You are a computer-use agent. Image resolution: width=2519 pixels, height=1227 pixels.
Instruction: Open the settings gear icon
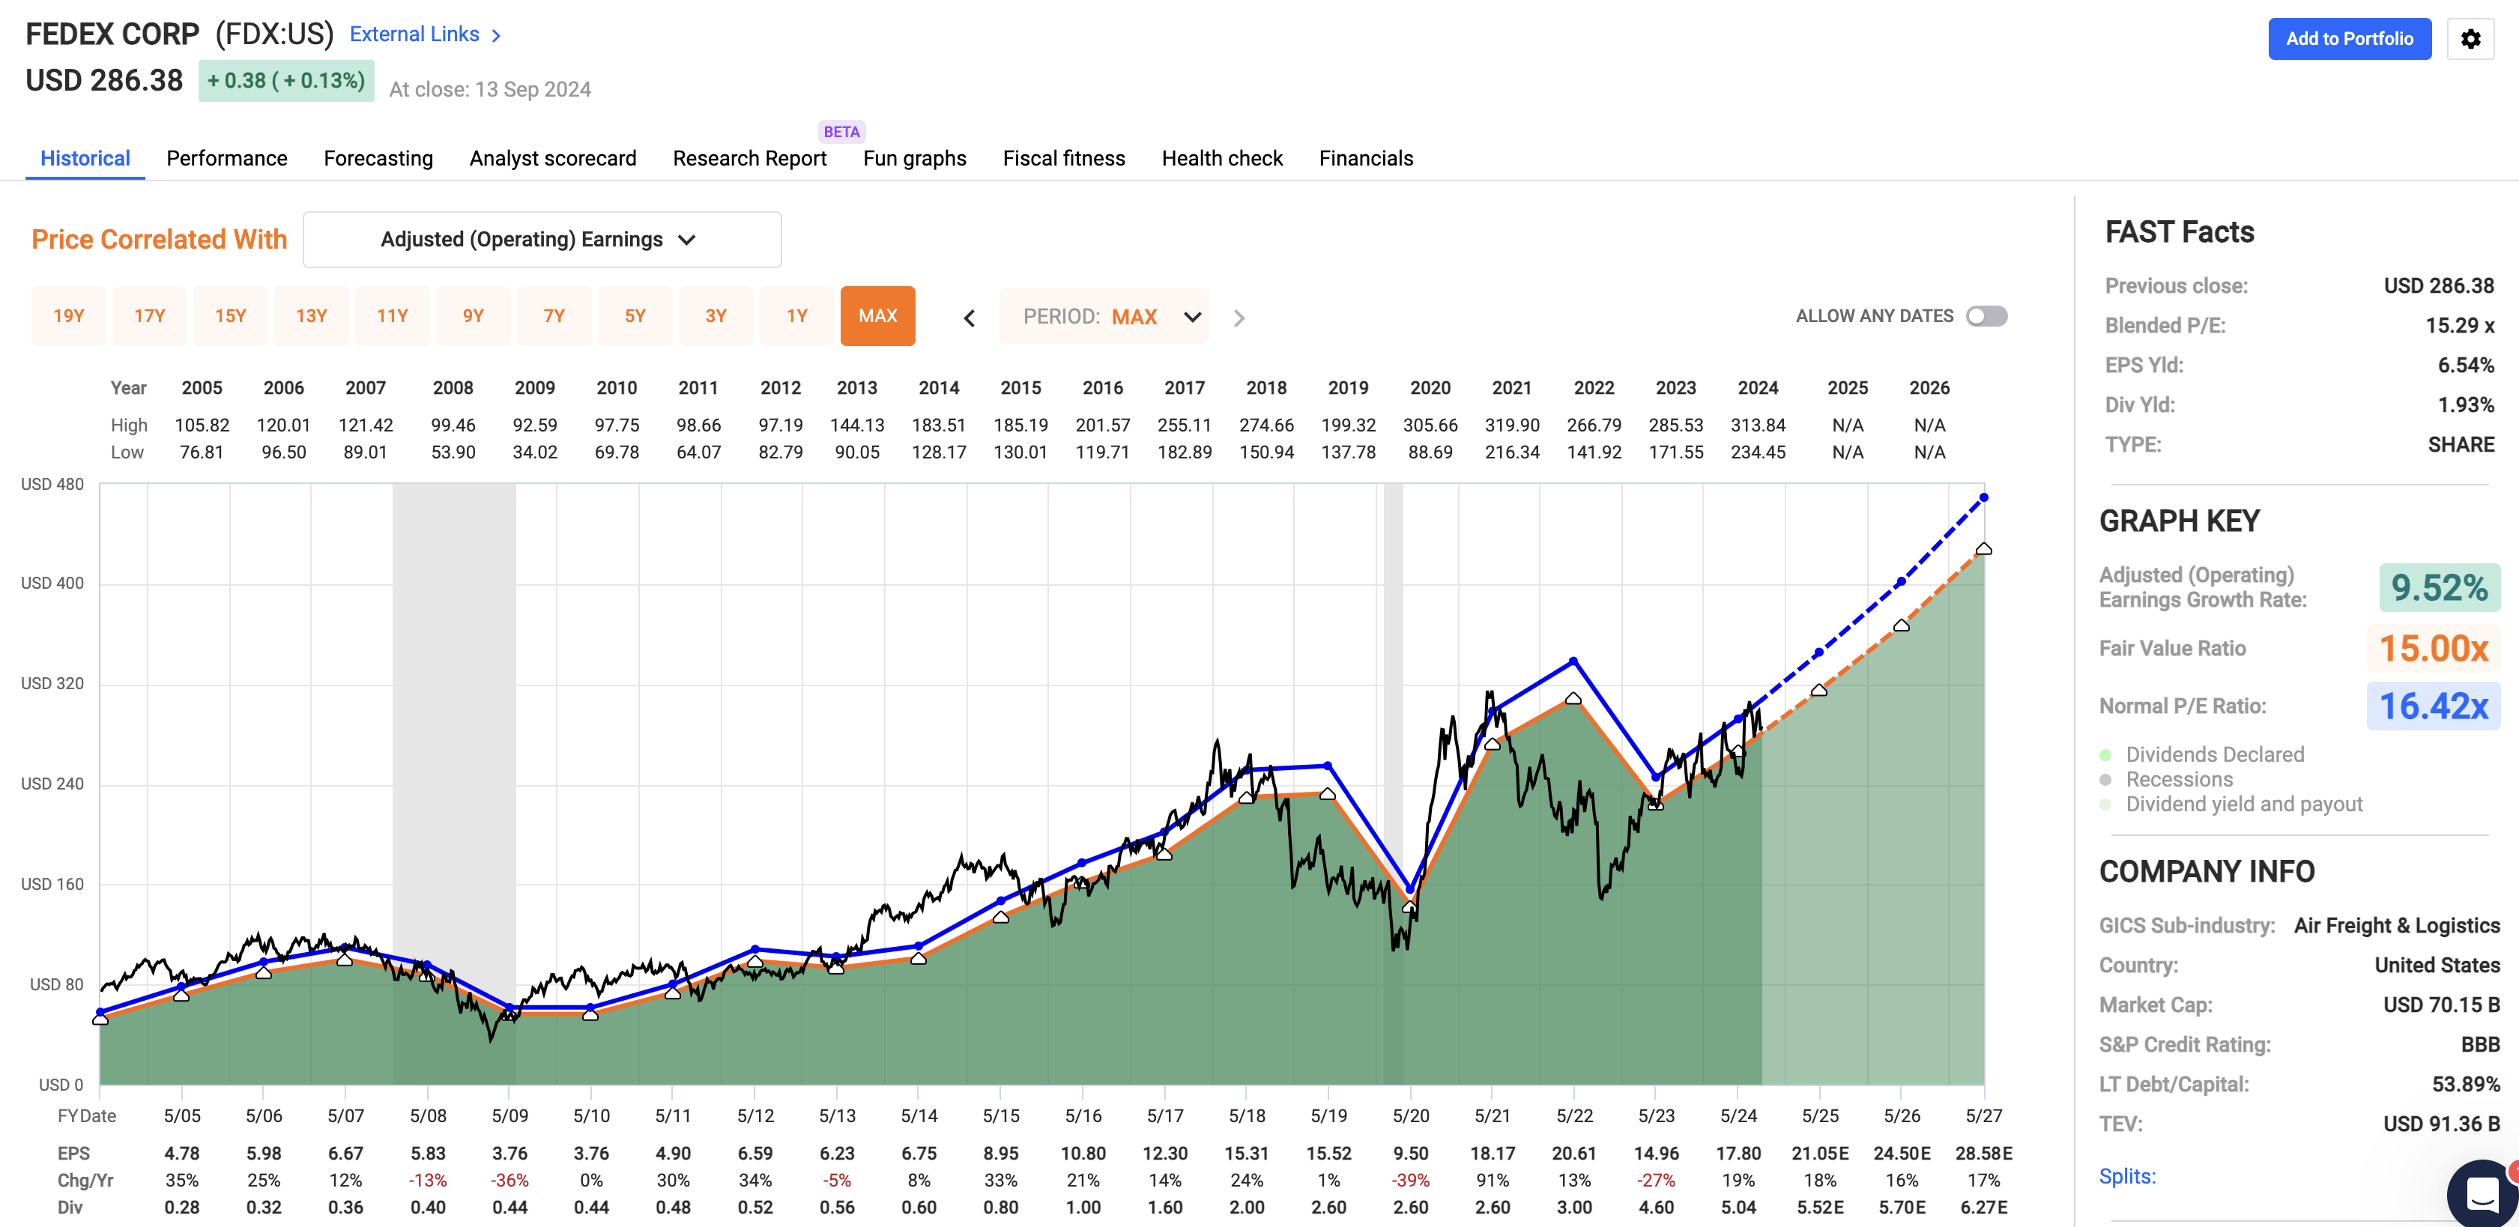[2471, 39]
